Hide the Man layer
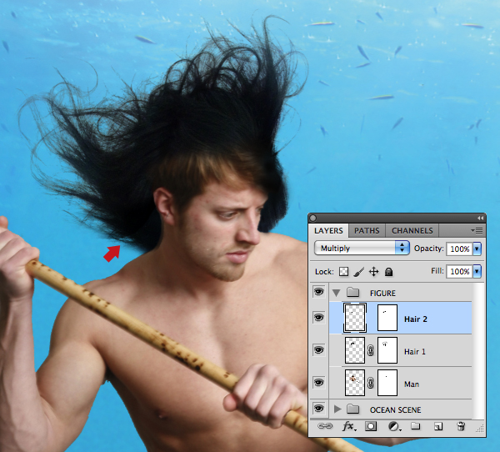The image size is (500, 452). pos(319,383)
